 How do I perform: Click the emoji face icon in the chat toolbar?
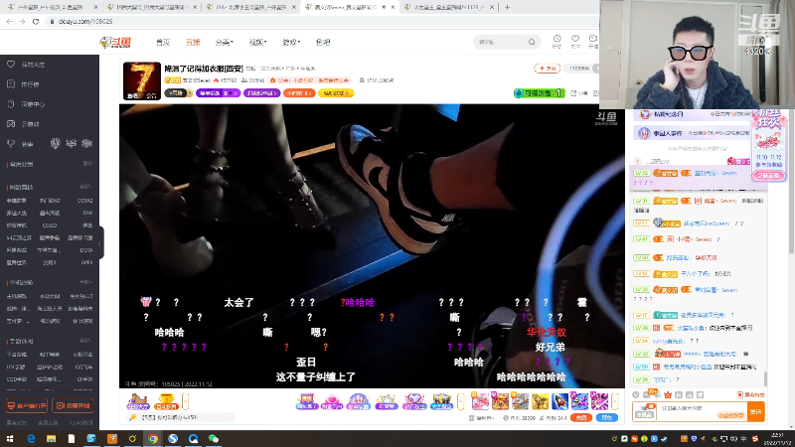pyautogui.click(x=636, y=394)
